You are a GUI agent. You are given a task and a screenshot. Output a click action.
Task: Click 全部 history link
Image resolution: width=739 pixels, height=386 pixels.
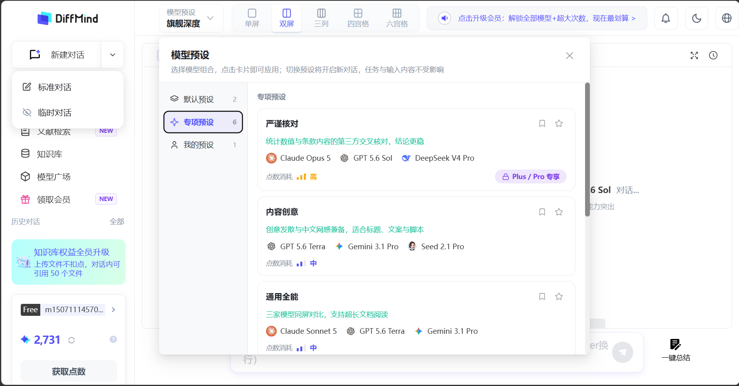click(117, 222)
